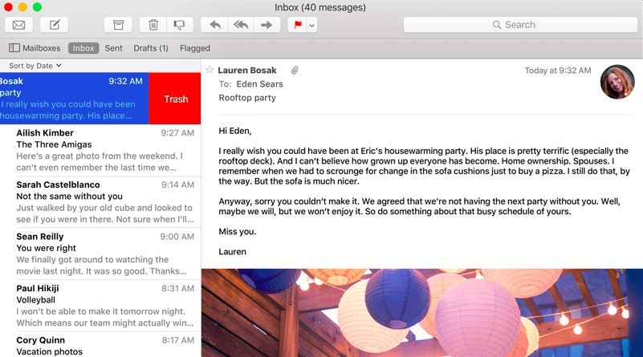Select the Inbox favorites tab
Image resolution: width=643 pixels, height=357 pixels.
pyautogui.click(x=83, y=48)
